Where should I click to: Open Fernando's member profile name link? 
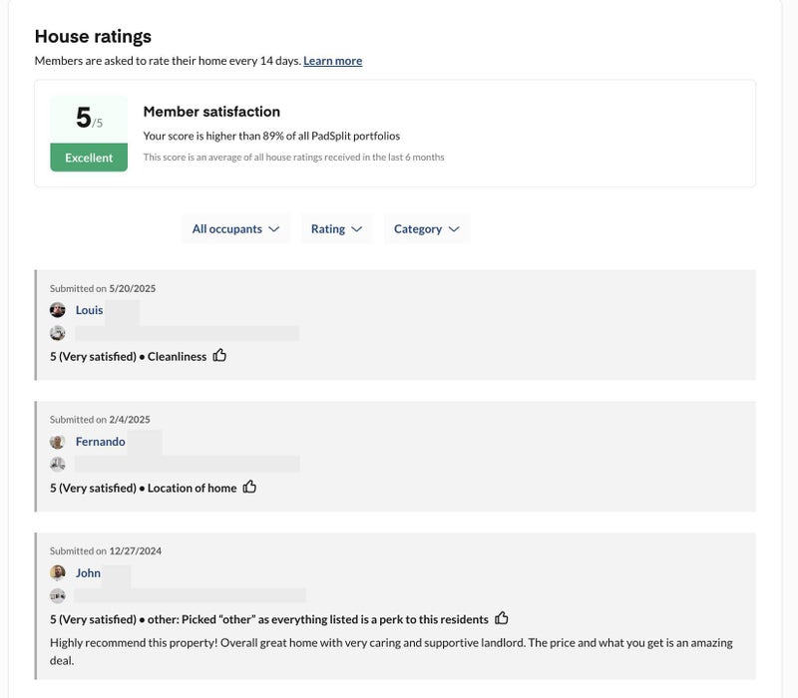tap(101, 442)
